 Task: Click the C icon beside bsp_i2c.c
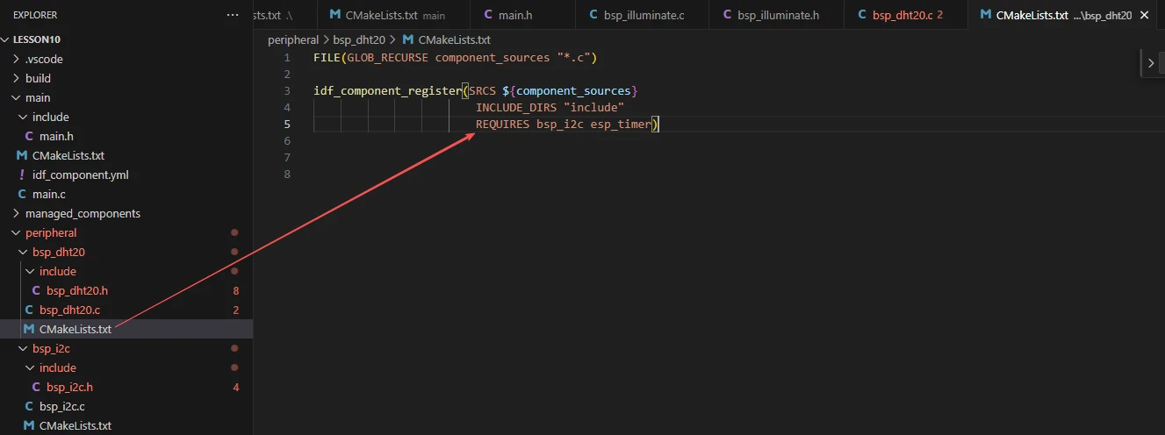pos(29,406)
